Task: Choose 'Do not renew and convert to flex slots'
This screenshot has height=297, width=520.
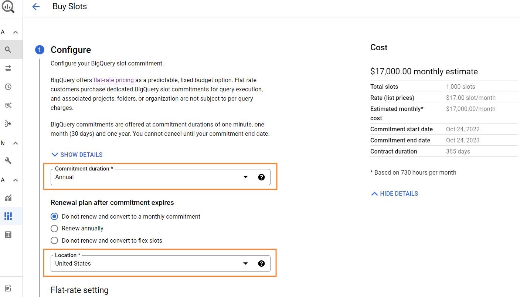Action: tap(54, 240)
